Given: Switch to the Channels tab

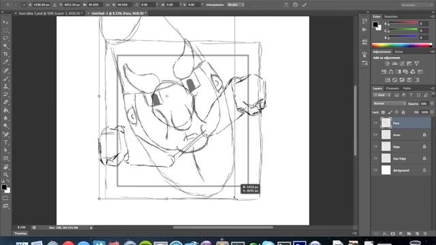Looking at the screenshot, I should point(392,88).
